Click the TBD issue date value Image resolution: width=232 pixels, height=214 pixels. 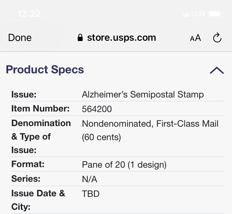tap(91, 194)
